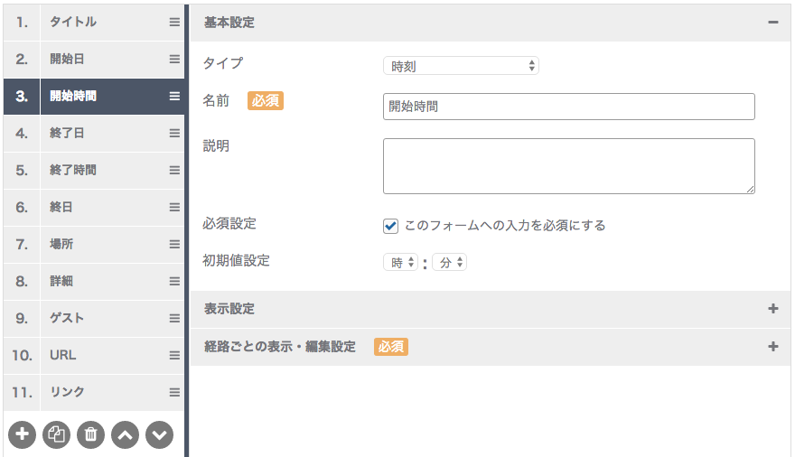
Task: Click the 説明 textarea
Action: (569, 166)
